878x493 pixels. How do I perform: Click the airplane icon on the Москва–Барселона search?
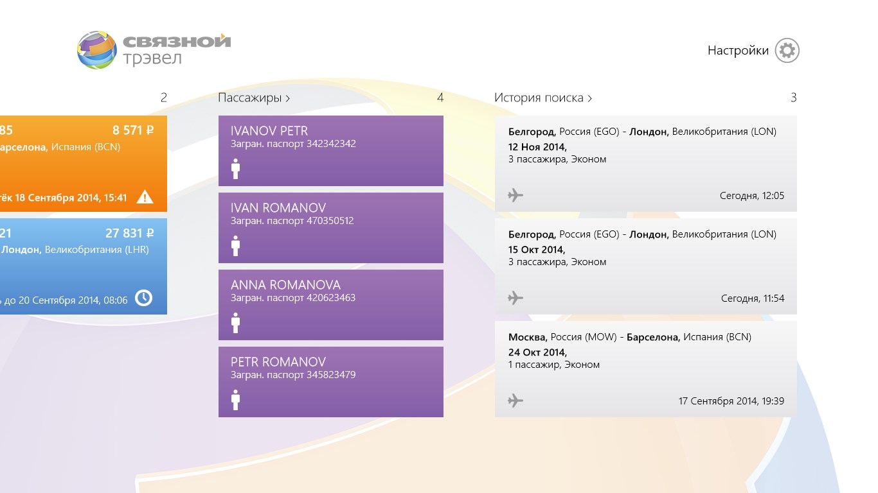click(515, 401)
